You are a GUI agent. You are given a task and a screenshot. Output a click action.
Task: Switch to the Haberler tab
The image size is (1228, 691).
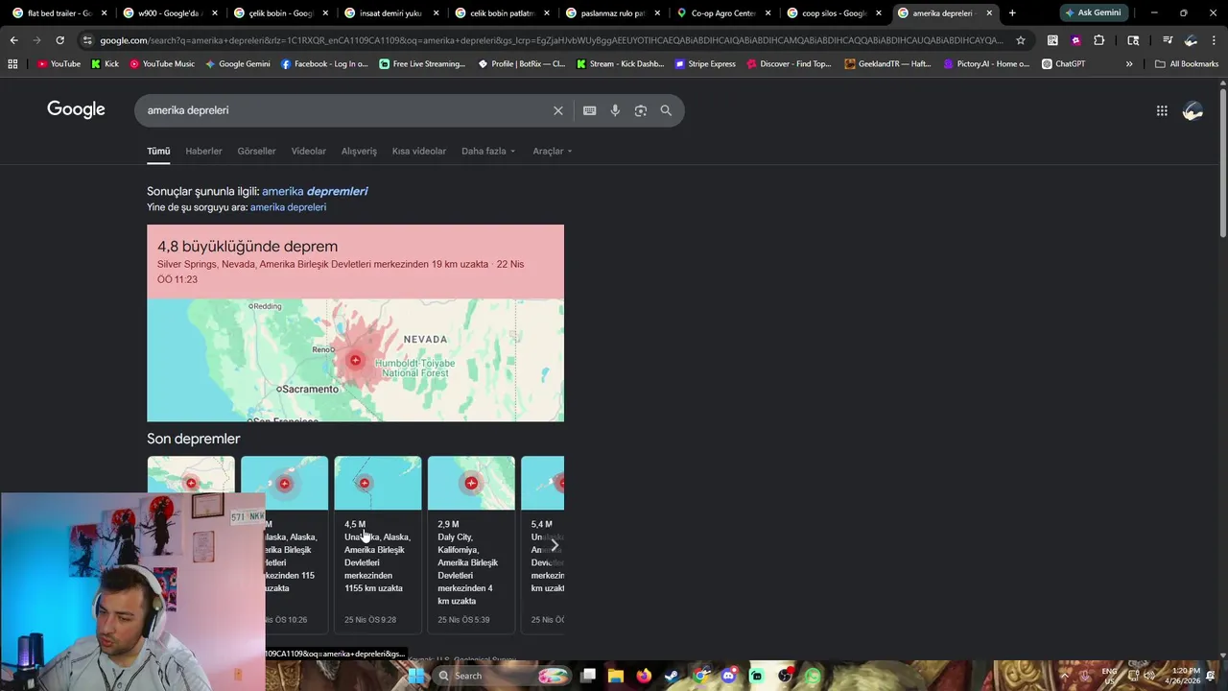[x=203, y=151]
